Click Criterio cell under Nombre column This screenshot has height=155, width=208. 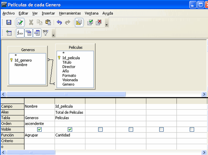40,141
